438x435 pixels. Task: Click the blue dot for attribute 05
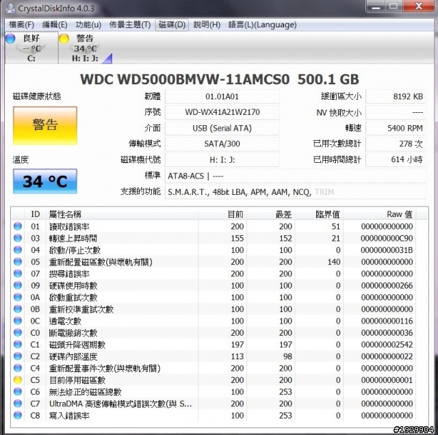coord(18,261)
